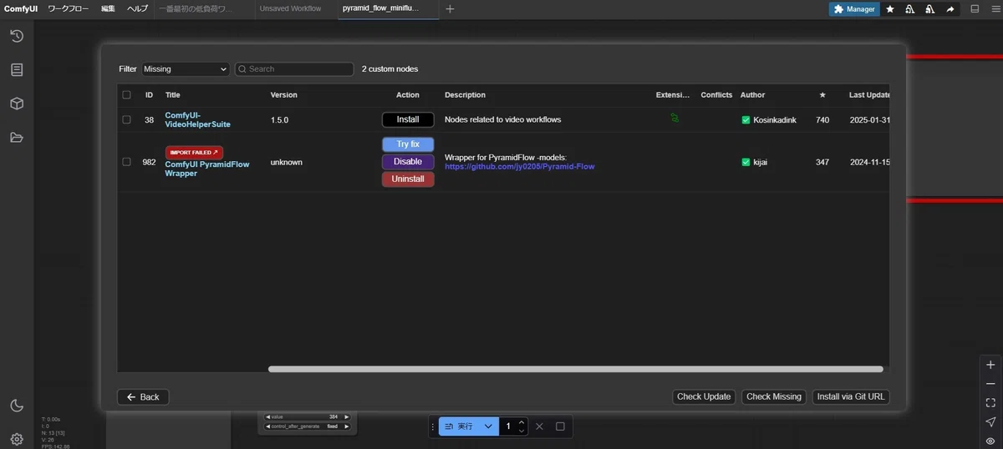This screenshot has width=1003, height=449.
Task: Decrease batch count with down stepper
Action: [522, 431]
